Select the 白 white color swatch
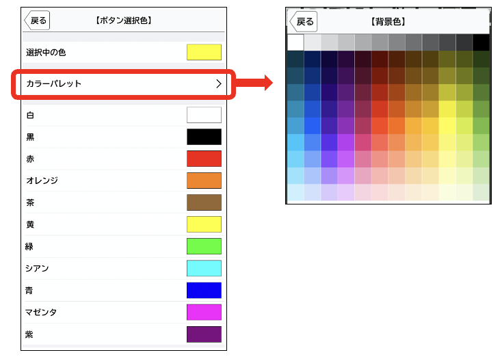Image resolution: width=502 pixels, height=357 pixels. pyautogui.click(x=204, y=115)
